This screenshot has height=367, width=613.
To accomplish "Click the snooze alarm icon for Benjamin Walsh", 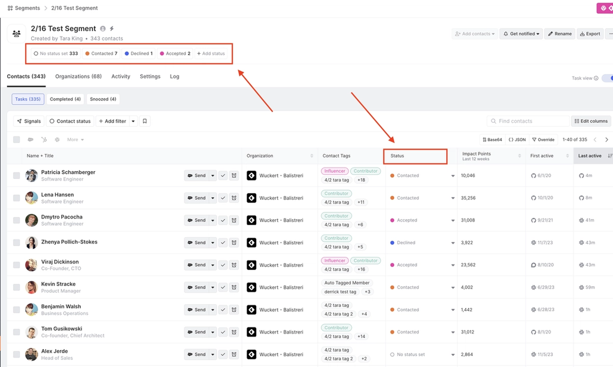I will tap(234, 310).
